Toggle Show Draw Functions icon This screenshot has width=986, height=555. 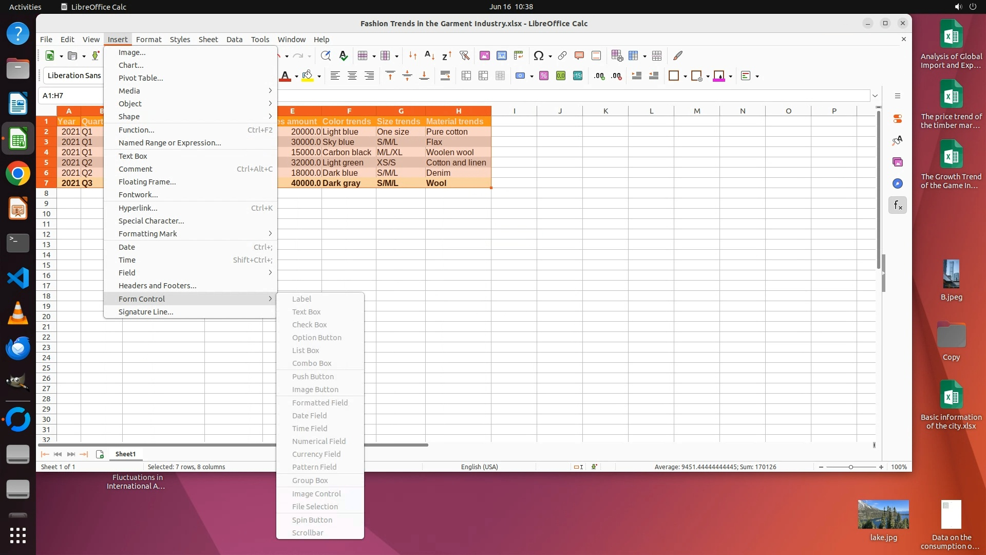pyautogui.click(x=678, y=55)
